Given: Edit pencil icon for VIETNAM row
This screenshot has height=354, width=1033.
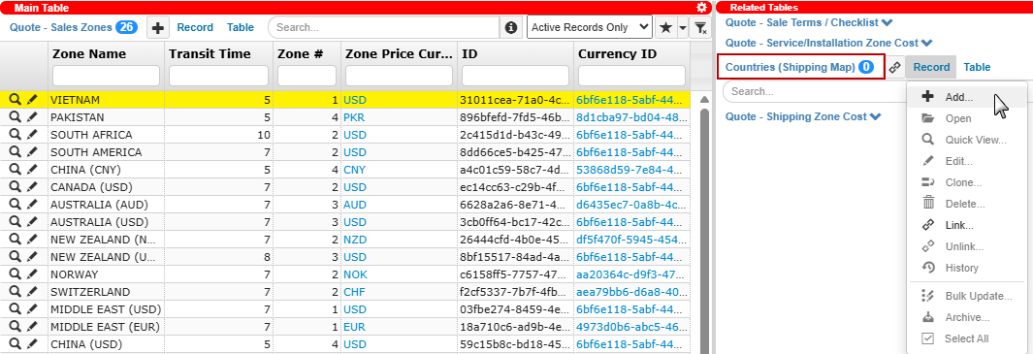Looking at the screenshot, I should click(32, 100).
